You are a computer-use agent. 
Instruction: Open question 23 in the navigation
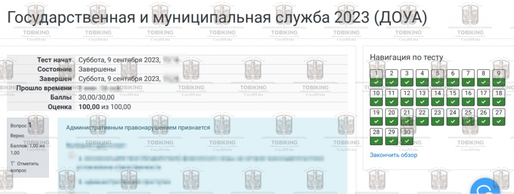pos(437,117)
